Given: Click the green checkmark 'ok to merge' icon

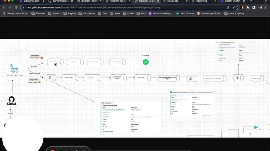Looking at the screenshot, I should tap(146, 62).
